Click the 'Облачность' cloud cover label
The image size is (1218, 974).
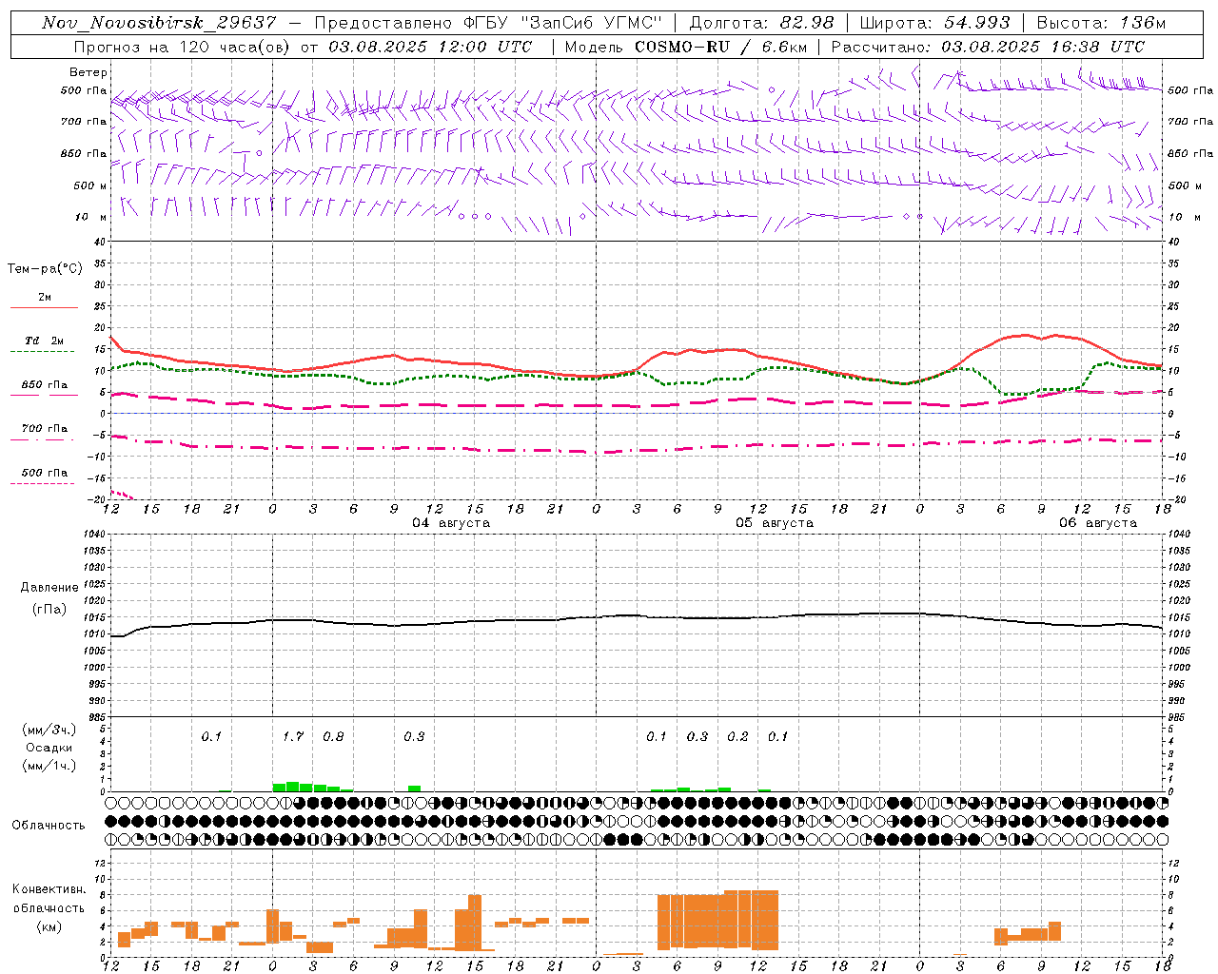point(49,826)
